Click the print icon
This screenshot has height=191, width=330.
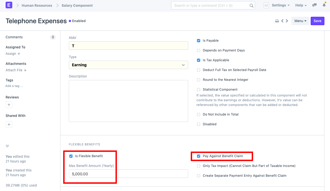coord(277,21)
